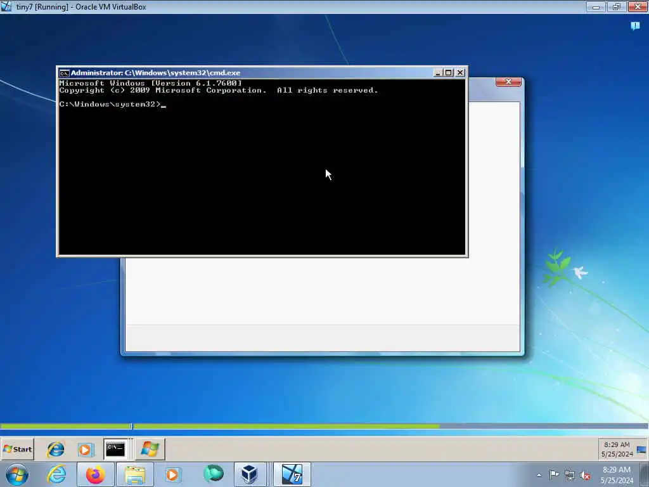The height and width of the screenshot is (487, 649).
Task: Minimize the cmd.exe window
Action: pos(438,72)
